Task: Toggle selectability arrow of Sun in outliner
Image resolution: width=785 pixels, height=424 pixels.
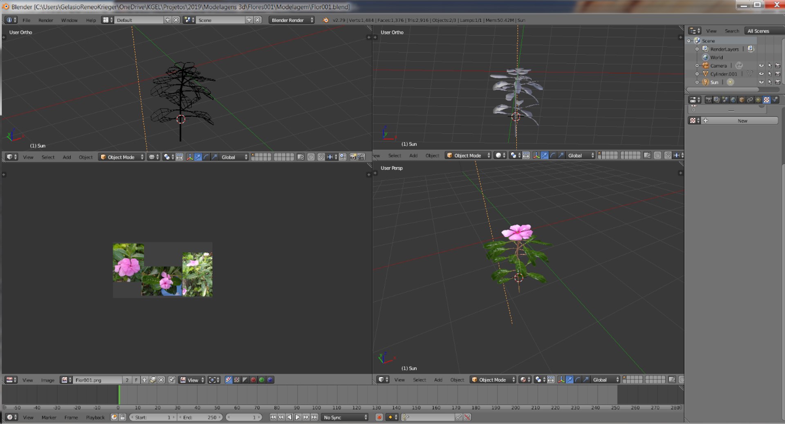Action: pyautogui.click(x=769, y=82)
